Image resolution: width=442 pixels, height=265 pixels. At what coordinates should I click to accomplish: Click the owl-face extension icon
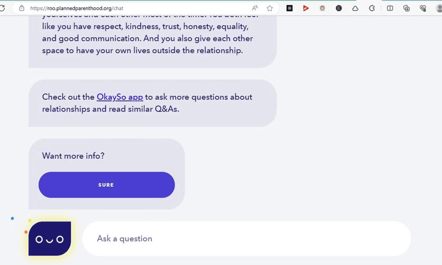(x=322, y=8)
